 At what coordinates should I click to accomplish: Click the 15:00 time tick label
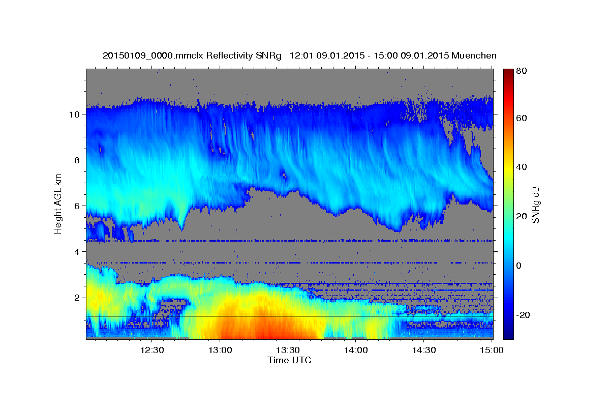pyautogui.click(x=492, y=350)
